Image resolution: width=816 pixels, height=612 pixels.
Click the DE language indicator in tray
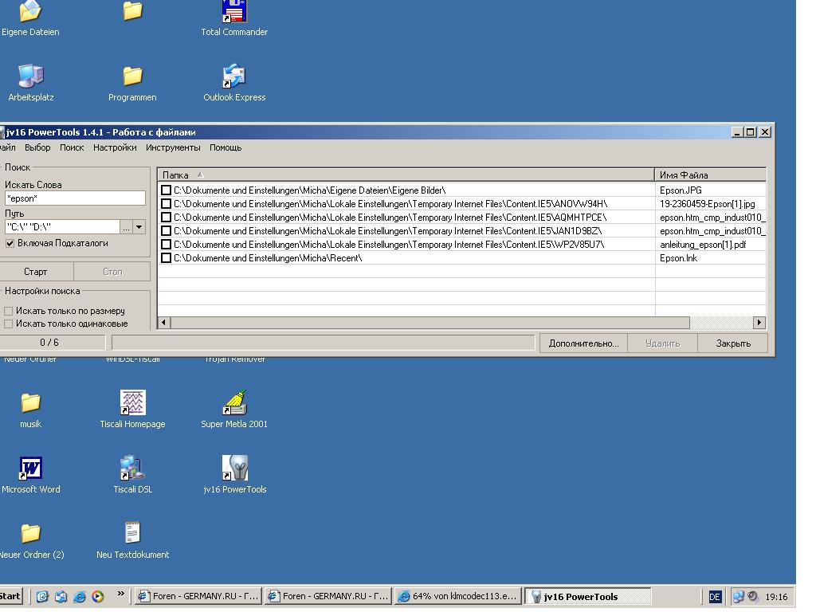(715, 597)
